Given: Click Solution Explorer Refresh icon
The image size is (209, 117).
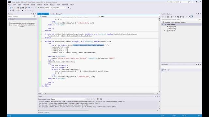Looking at the screenshot, I should click(178, 17).
